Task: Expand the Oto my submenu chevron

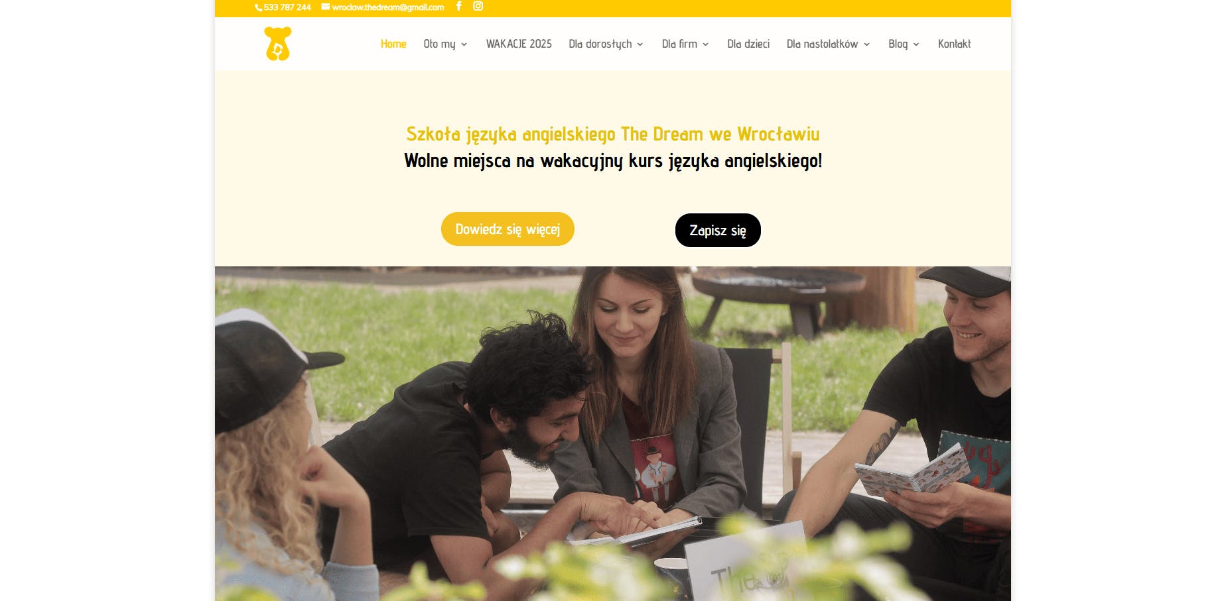Action: pyautogui.click(x=464, y=44)
